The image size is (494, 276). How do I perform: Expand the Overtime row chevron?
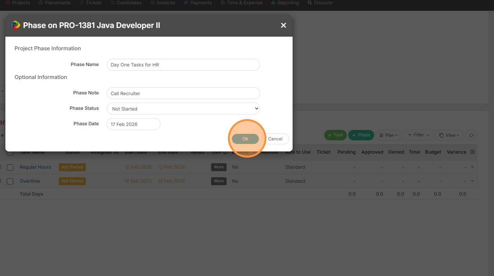(x=472, y=181)
